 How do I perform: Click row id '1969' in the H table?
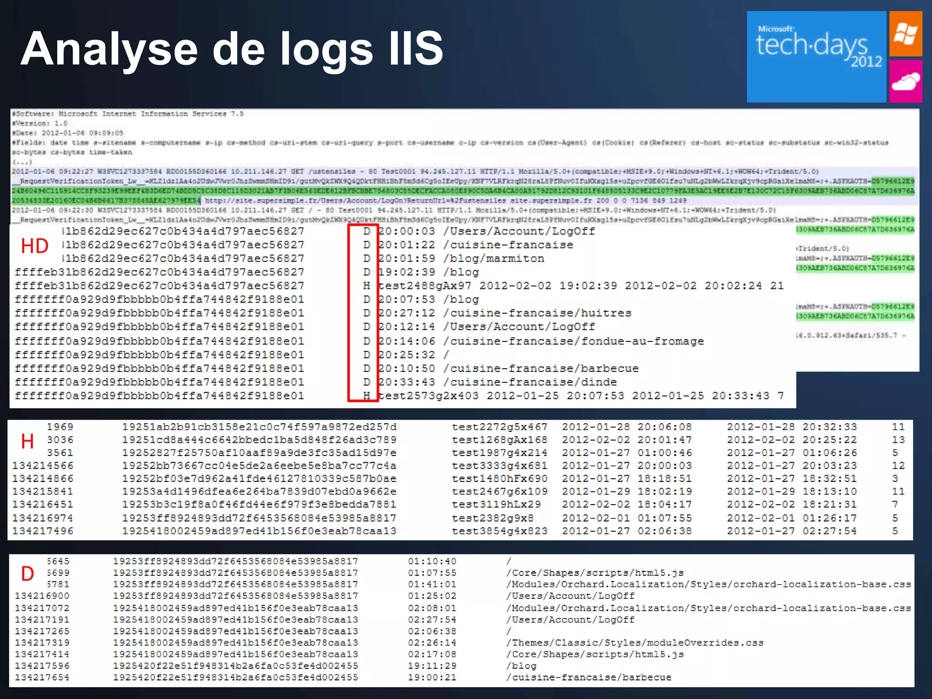(60, 427)
